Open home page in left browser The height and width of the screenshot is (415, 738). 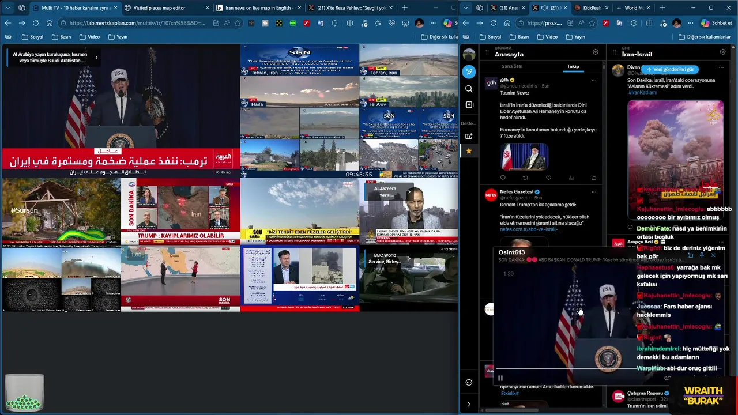click(50, 23)
